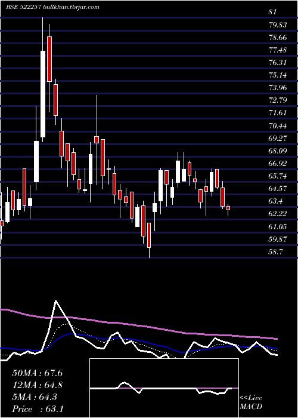Click the tallest white candlestick near 77
Viewport: 298px width, 418px height.
point(43,94)
